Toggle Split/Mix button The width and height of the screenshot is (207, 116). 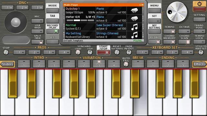[x=38, y=42]
